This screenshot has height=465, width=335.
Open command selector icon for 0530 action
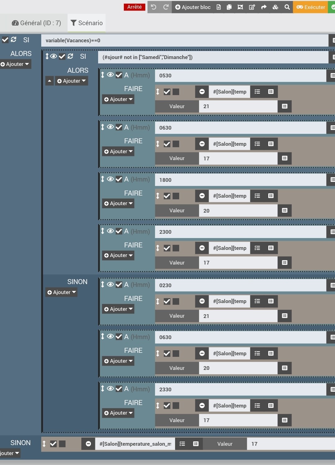point(271,92)
